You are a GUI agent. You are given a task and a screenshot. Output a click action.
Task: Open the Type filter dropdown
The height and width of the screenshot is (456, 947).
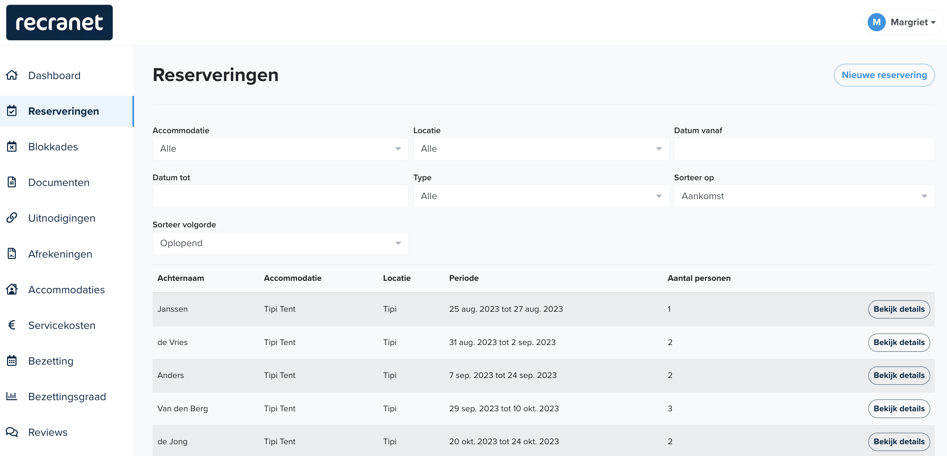coord(541,196)
